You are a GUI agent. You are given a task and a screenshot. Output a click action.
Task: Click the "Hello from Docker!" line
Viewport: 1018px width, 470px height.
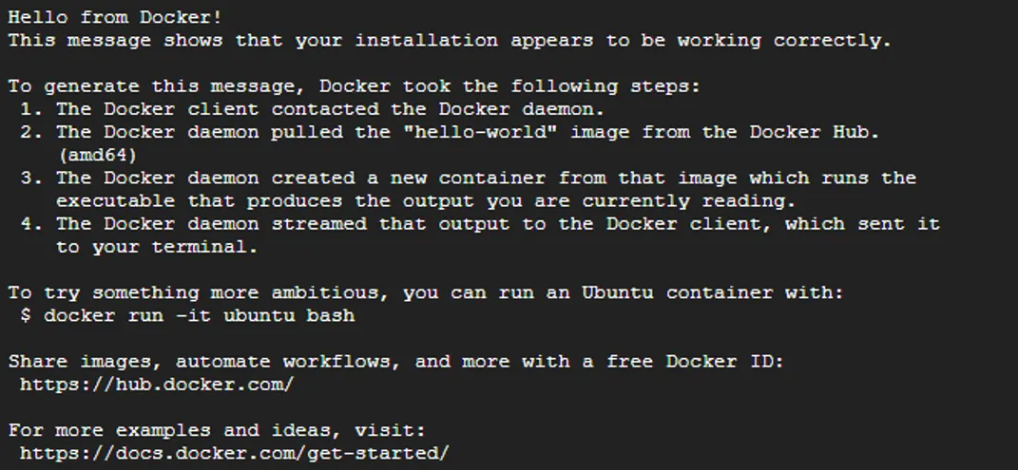[x=115, y=17]
